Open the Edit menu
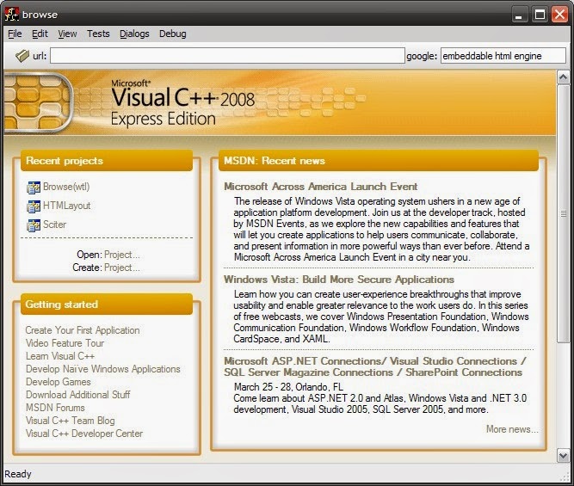The image size is (574, 486). pos(40,34)
